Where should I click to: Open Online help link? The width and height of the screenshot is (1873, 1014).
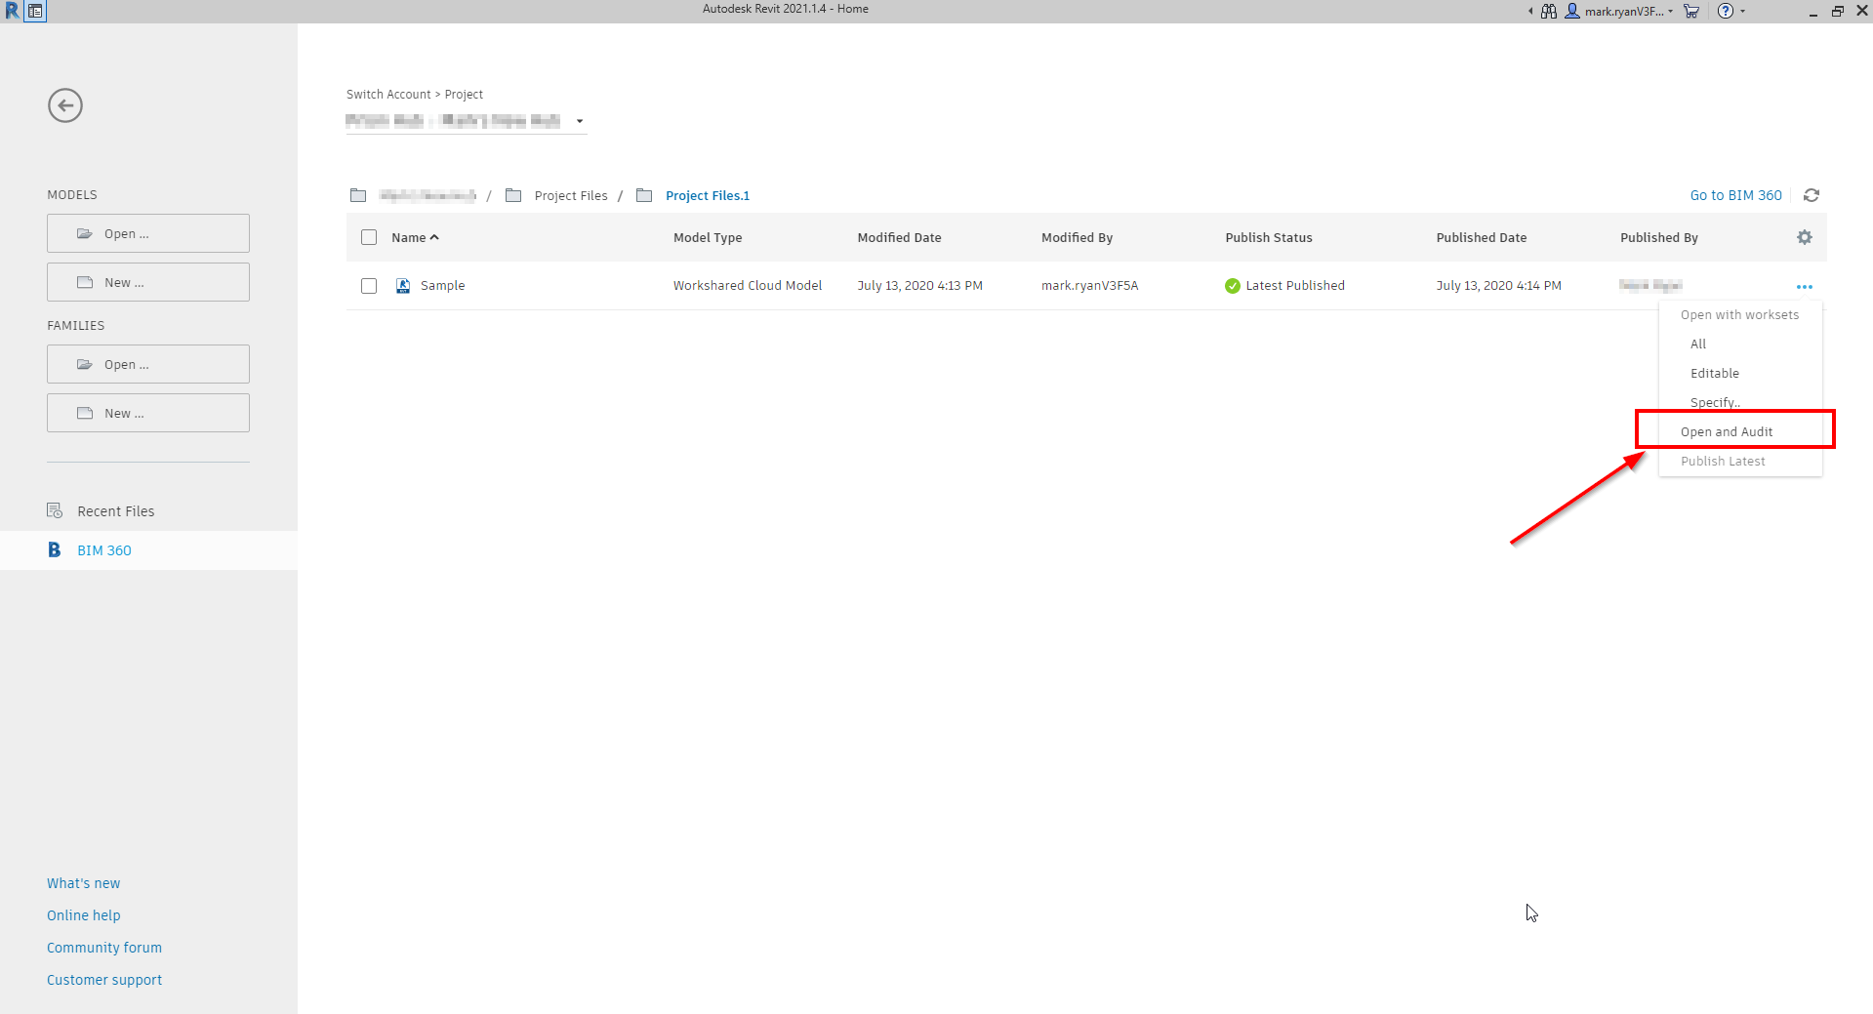tap(84, 914)
